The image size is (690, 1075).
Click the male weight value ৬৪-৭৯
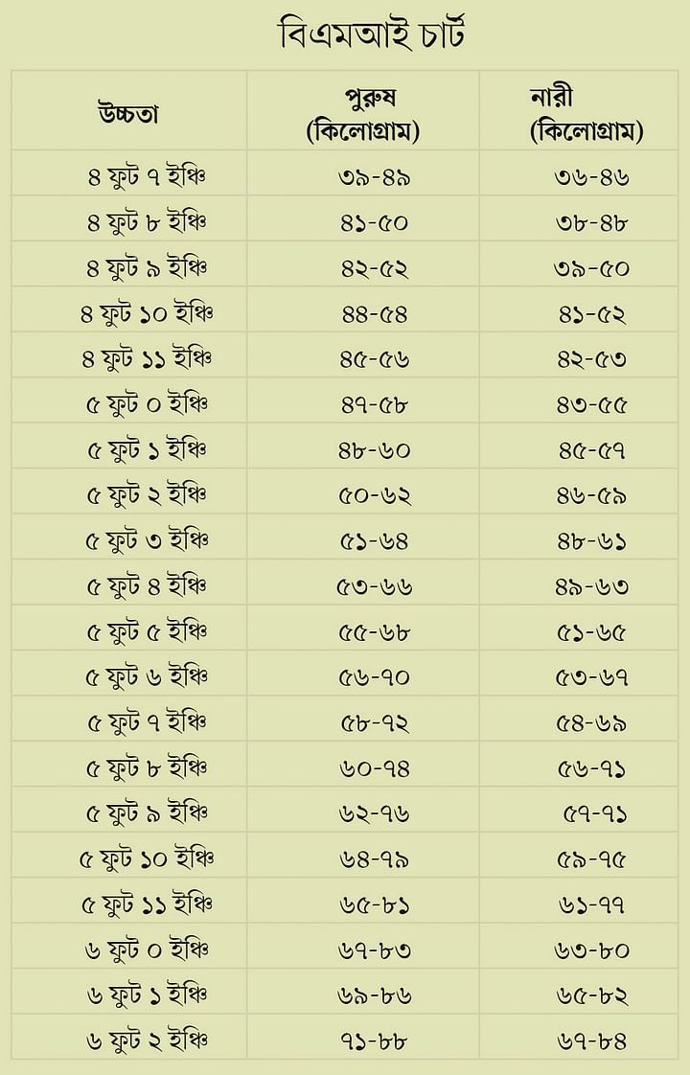pos(375,859)
